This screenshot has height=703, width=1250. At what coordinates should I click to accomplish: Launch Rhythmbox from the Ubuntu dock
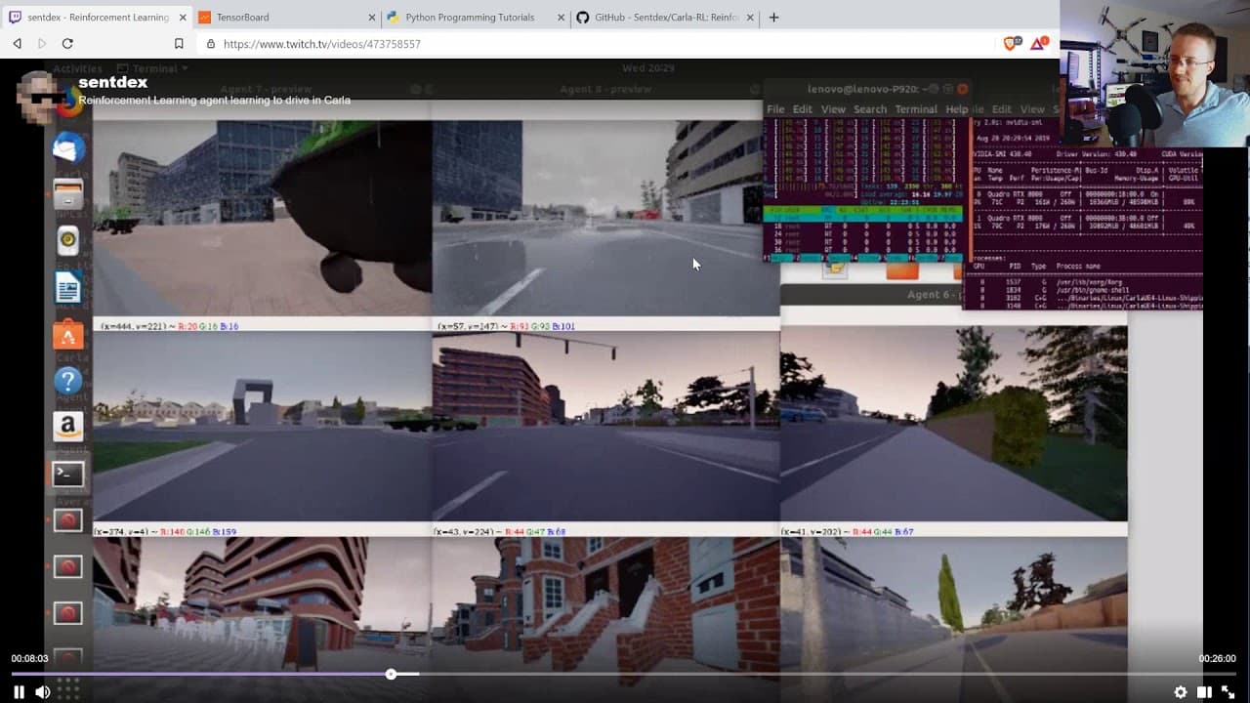tap(68, 240)
